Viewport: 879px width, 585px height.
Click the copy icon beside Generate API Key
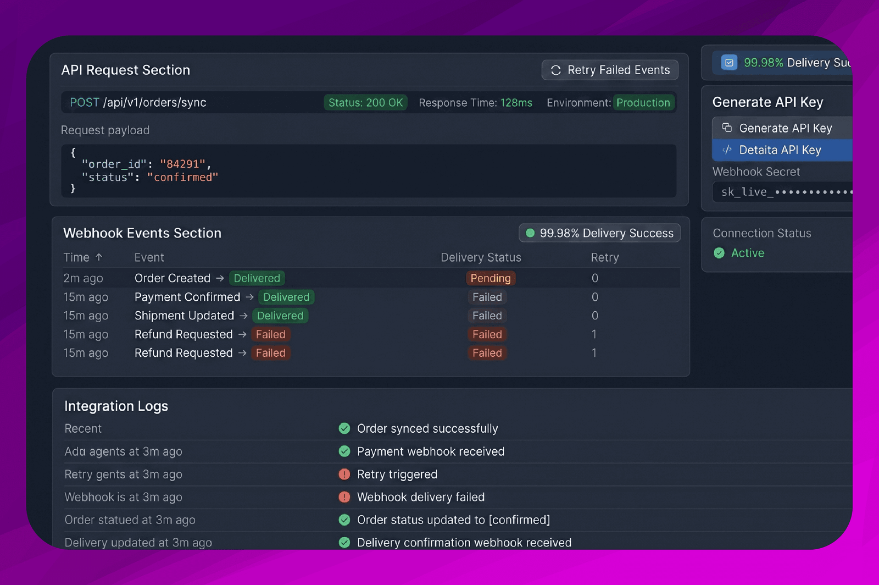(727, 128)
